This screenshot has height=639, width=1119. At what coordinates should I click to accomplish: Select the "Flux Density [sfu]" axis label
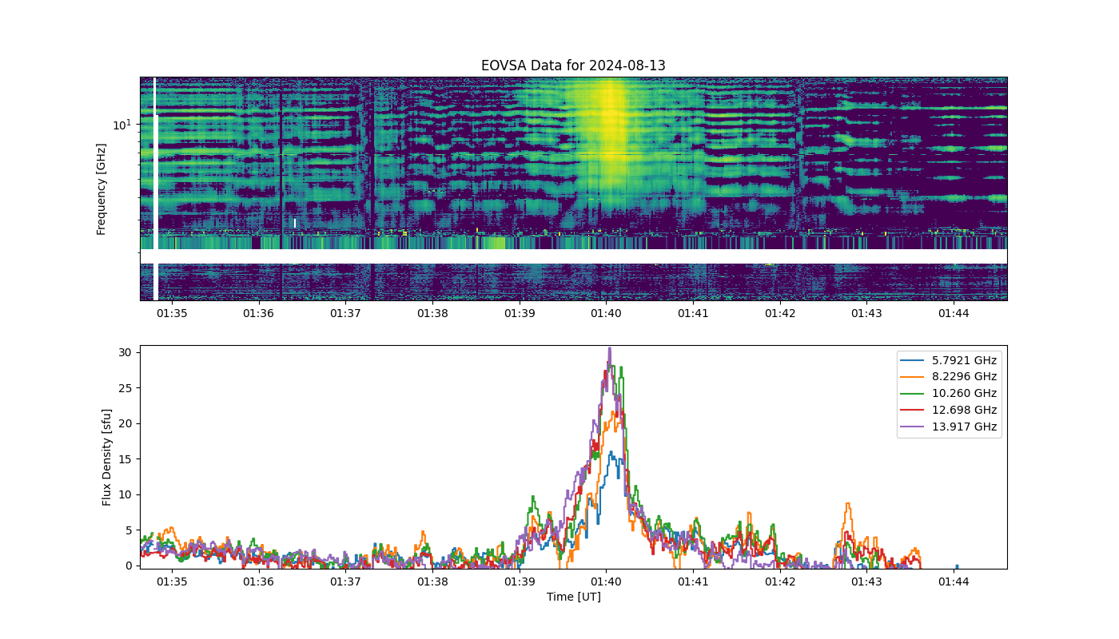tap(107, 457)
